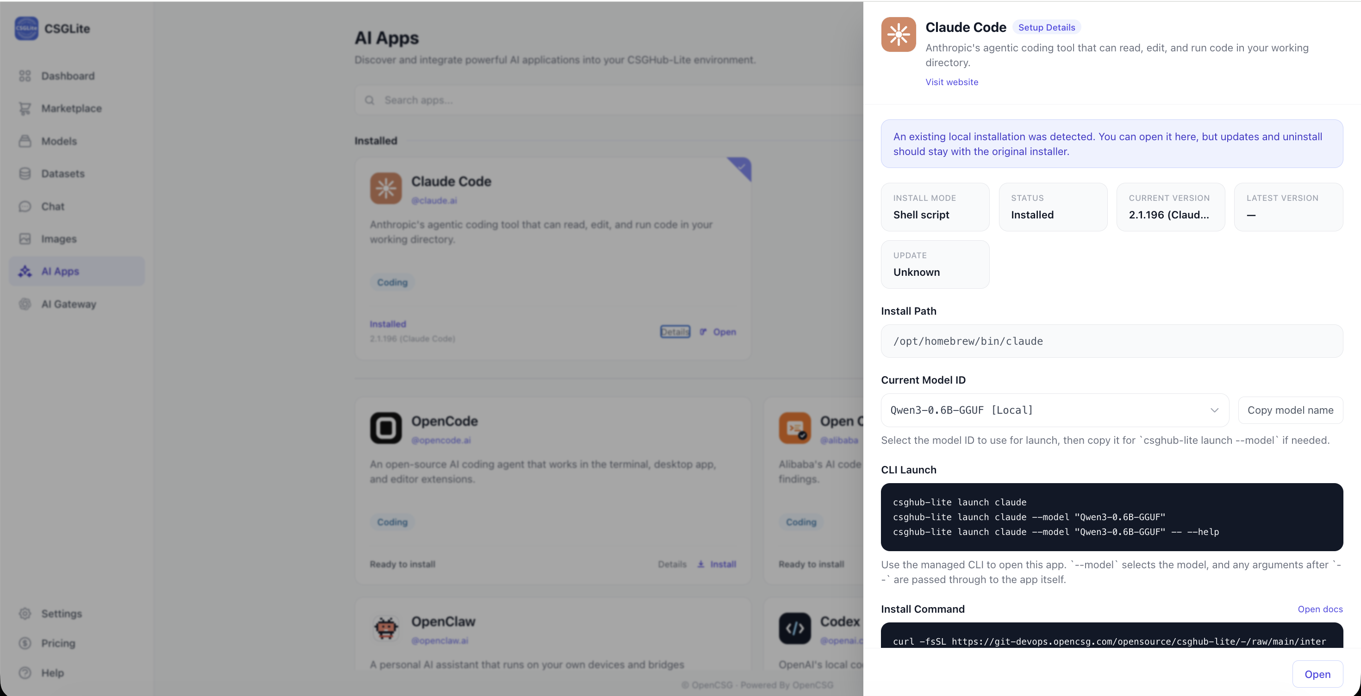
Task: Click the Claude Code panel logo
Action: click(898, 34)
